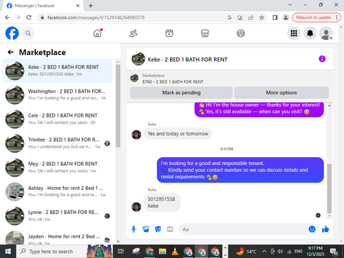This screenshot has width=344, height=258.
Task: Click Keke's avatar beside phone number message
Action: [x=136, y=207]
